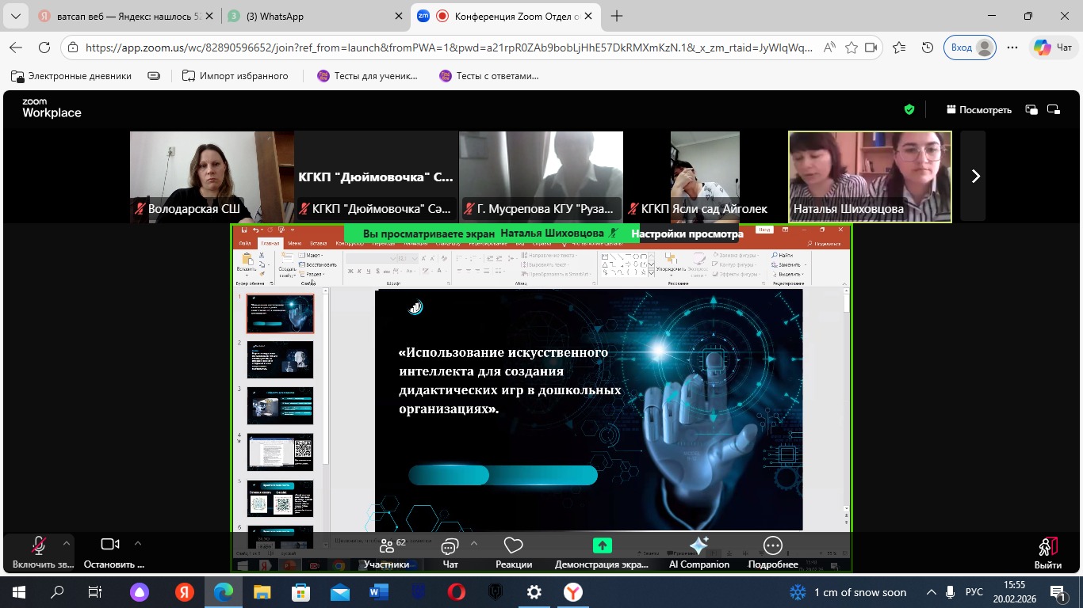Screen dimensions: 1083x608
Task: Open Настройки просмотра view options
Action: [687, 234]
